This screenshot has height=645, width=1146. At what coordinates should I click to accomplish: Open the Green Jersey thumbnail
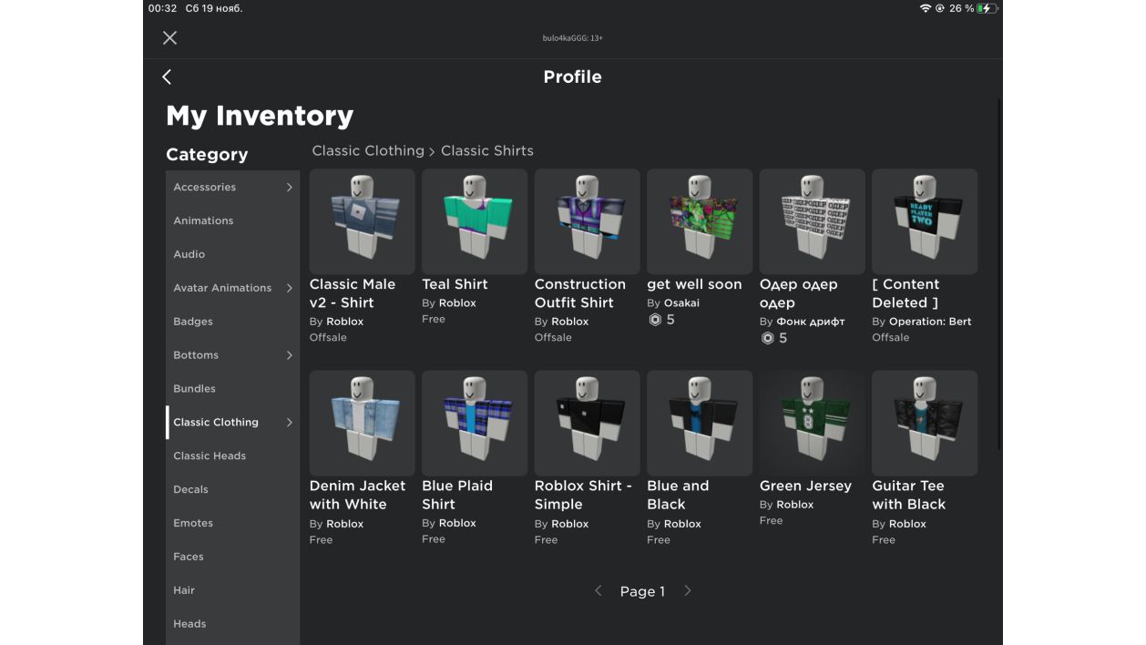(x=813, y=423)
